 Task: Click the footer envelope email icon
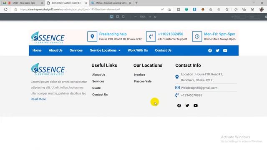(177, 87)
